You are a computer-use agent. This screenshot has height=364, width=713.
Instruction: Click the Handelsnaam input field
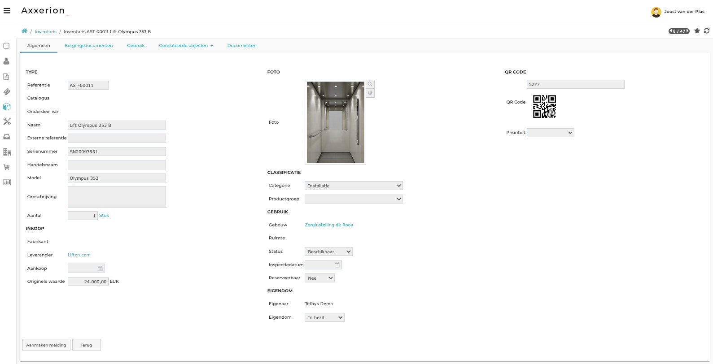tap(117, 165)
